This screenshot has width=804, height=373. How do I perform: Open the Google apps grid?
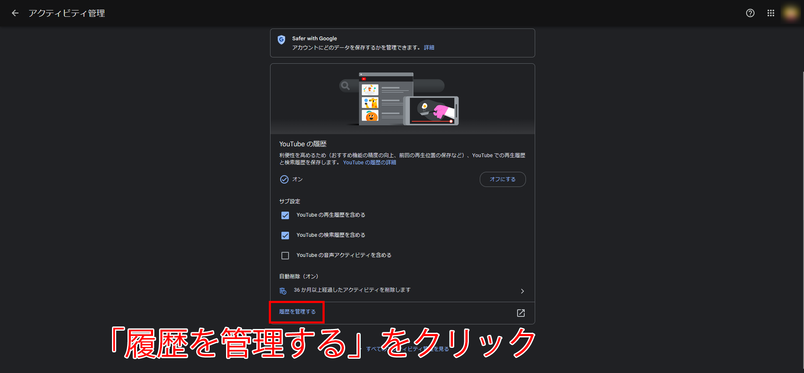(771, 13)
